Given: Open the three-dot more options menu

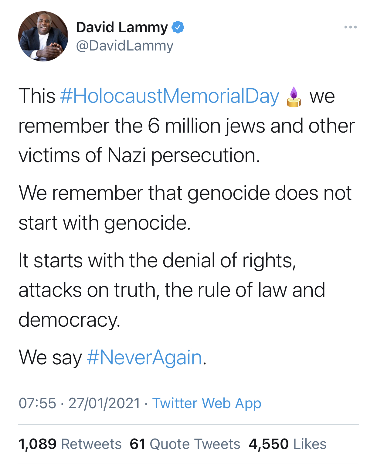Looking at the screenshot, I should 351,27.
